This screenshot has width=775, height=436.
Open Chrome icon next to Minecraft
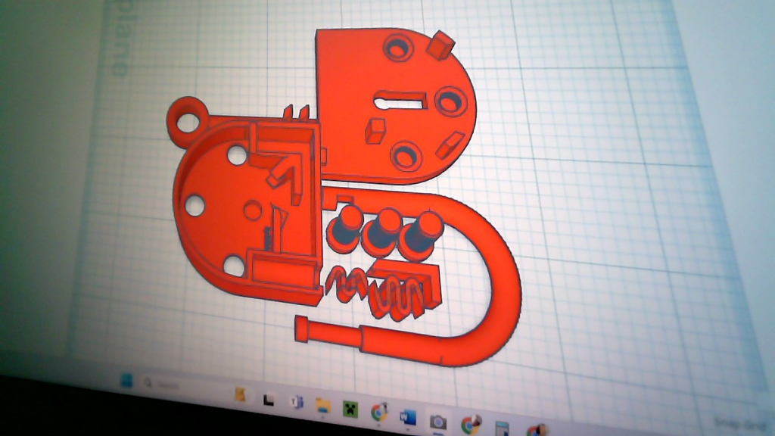click(x=379, y=413)
